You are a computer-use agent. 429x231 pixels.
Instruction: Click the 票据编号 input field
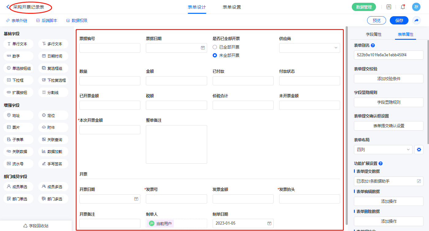[110, 48]
